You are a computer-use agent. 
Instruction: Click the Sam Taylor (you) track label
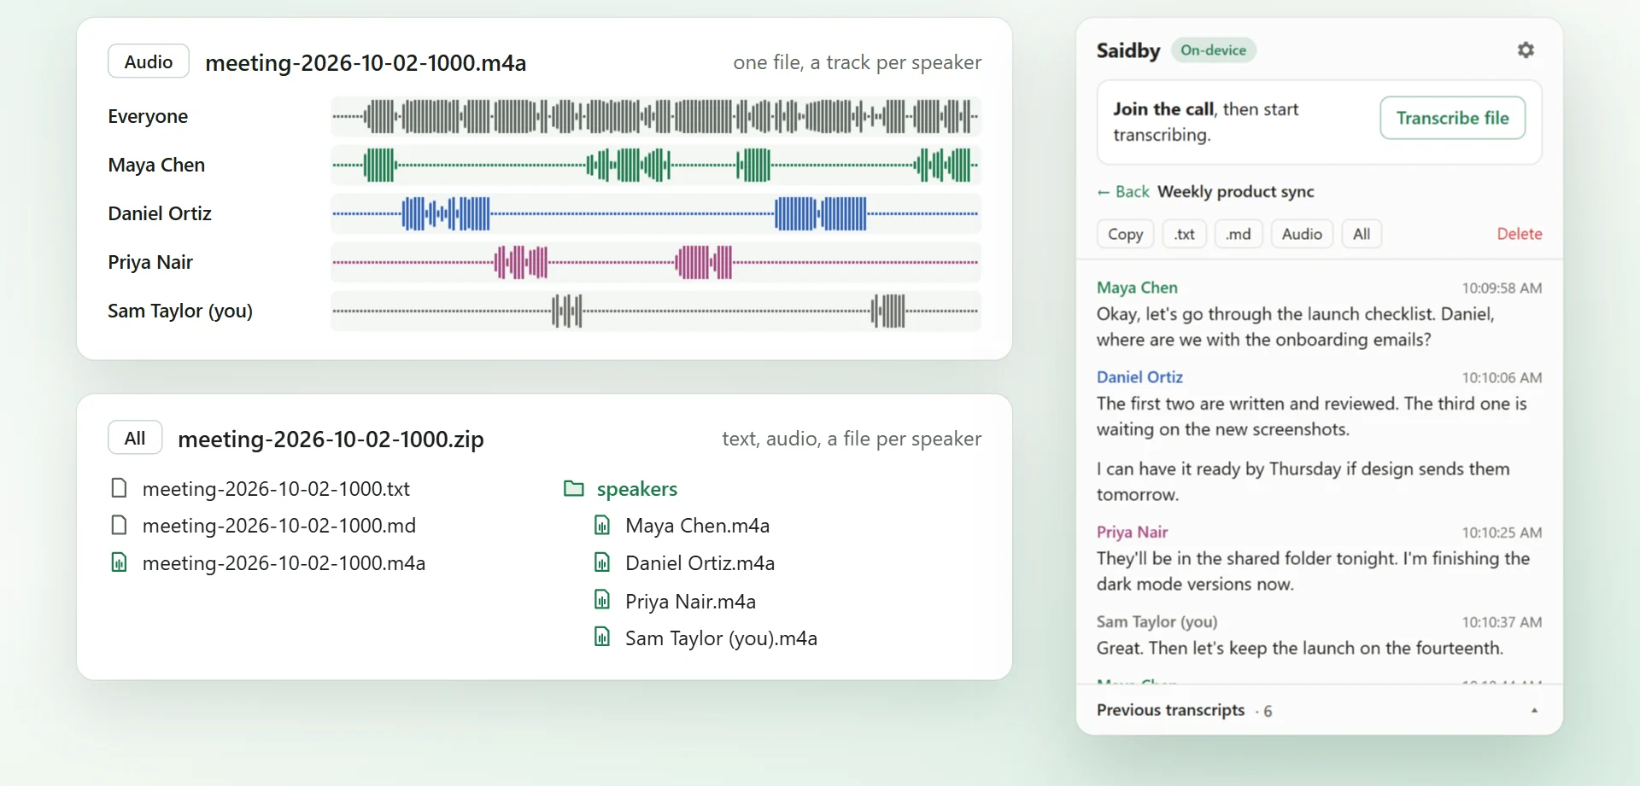click(180, 311)
